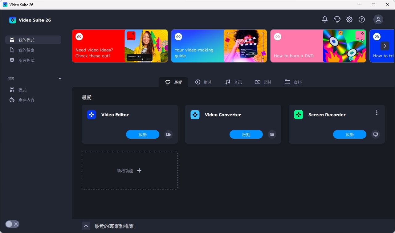Open Screen Recorder three-dot options menu

click(x=377, y=113)
